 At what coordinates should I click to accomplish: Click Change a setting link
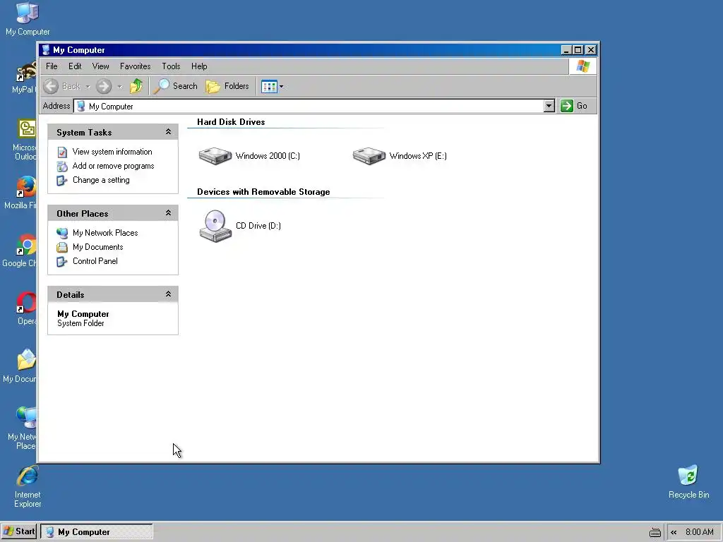tap(101, 180)
